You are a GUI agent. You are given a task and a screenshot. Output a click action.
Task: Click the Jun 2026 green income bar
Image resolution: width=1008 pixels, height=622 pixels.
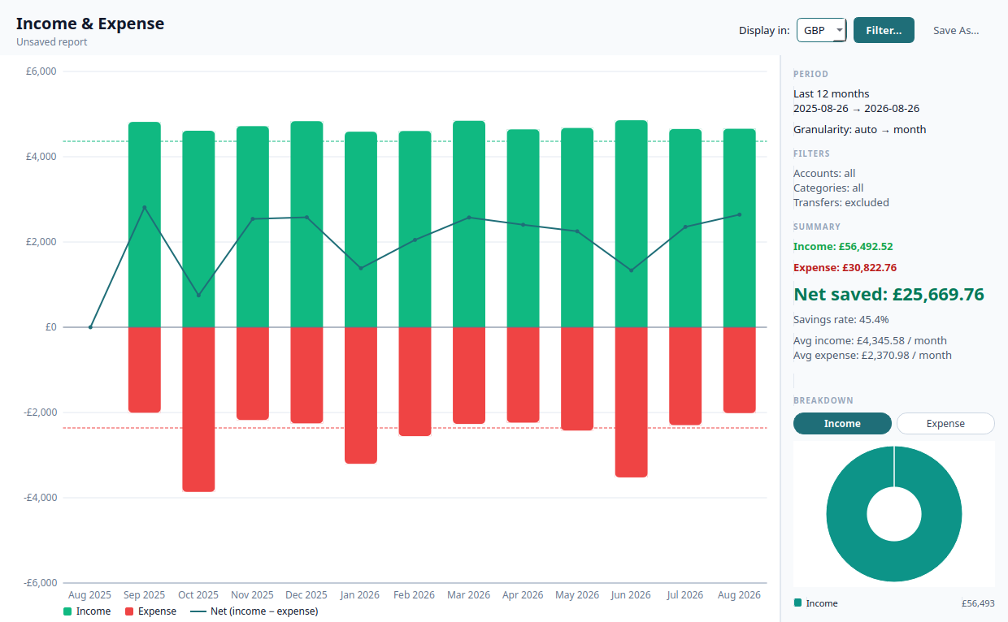coord(632,223)
